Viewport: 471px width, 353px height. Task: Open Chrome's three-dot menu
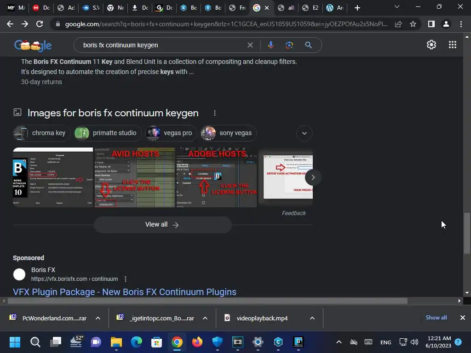[x=461, y=24]
